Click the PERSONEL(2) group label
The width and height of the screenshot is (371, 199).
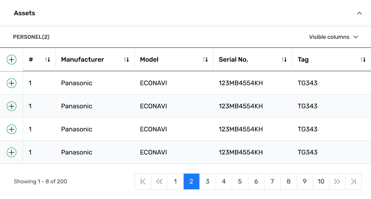31,37
